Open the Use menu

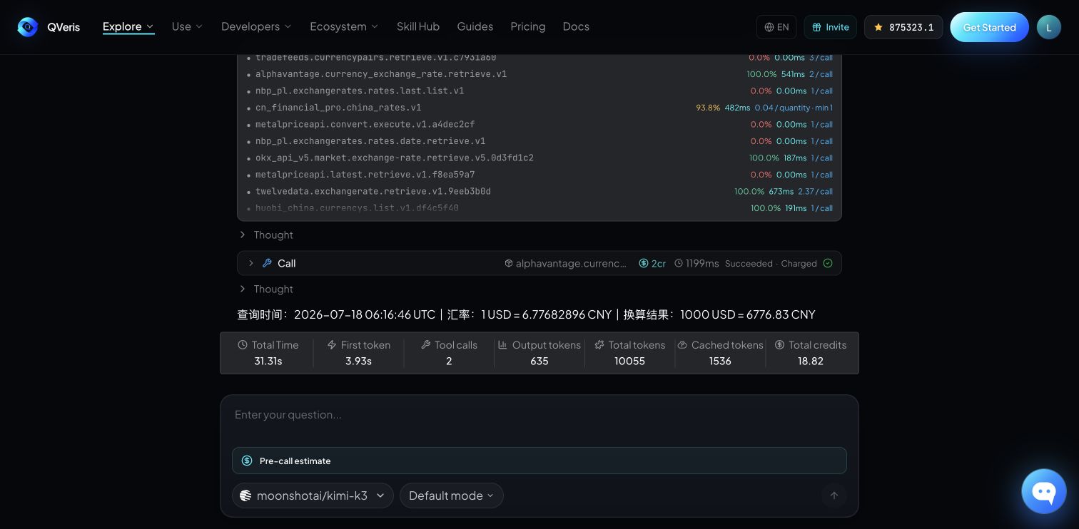(187, 26)
